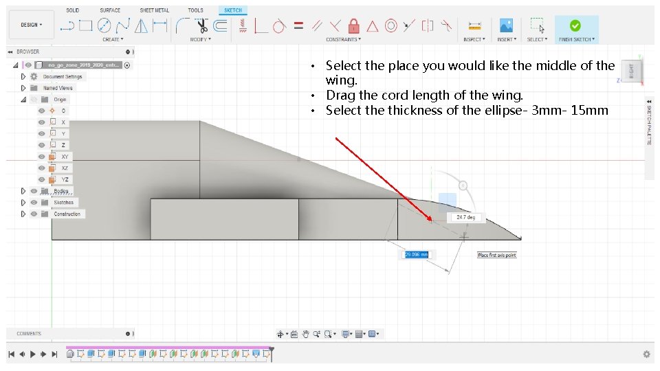Image resolution: width=660 pixels, height=371 pixels.
Task: Open the MODIFY dropdown menu
Action: click(200, 40)
